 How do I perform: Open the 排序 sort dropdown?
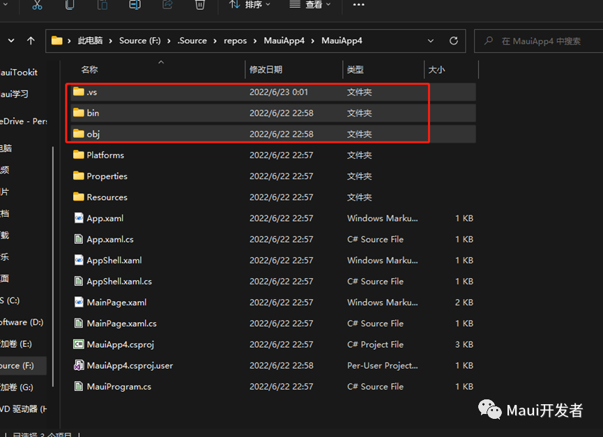[250, 5]
